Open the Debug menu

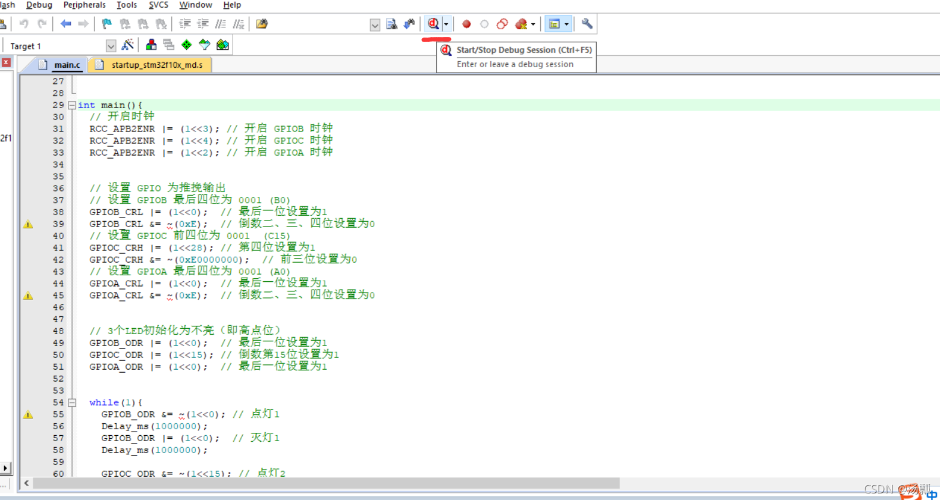pos(39,5)
